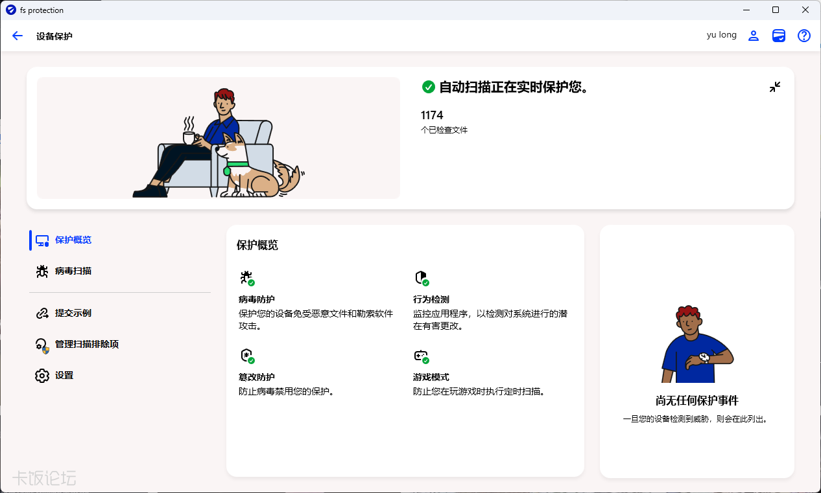The height and width of the screenshot is (493, 821).
Task: Click the 篡改防护 heading
Action: [257, 377]
